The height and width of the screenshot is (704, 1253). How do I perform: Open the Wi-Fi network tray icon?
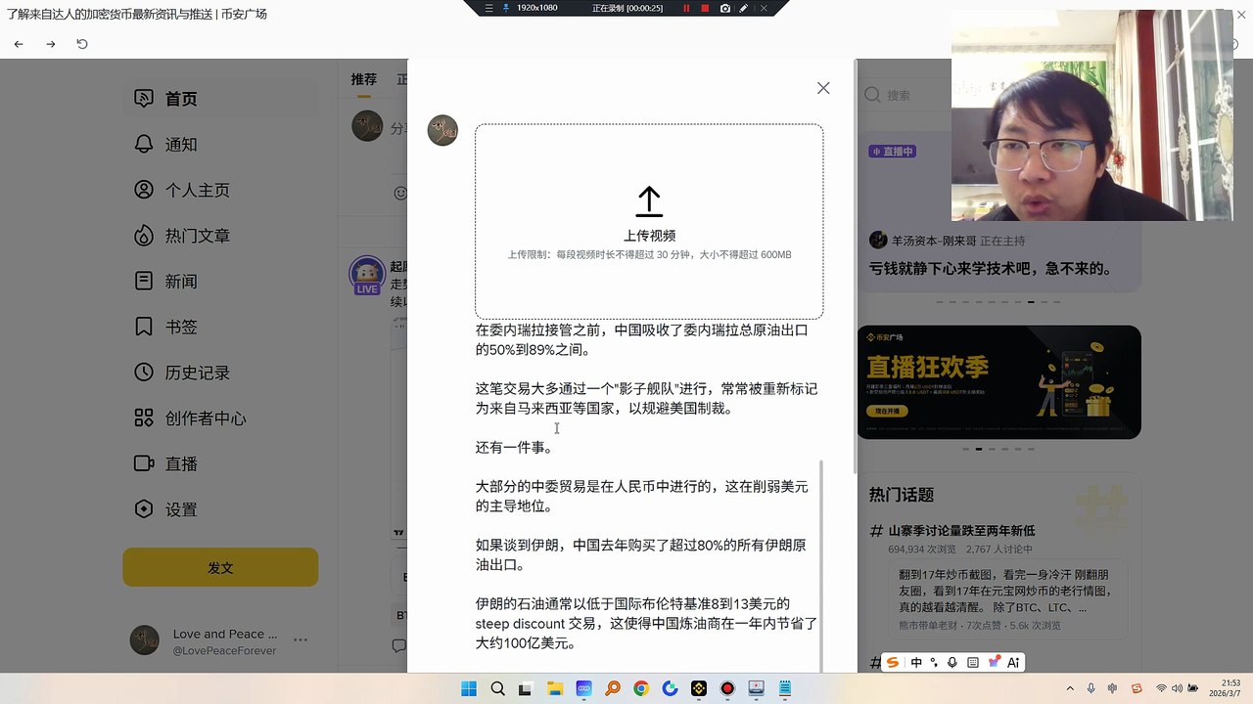click(x=1161, y=688)
